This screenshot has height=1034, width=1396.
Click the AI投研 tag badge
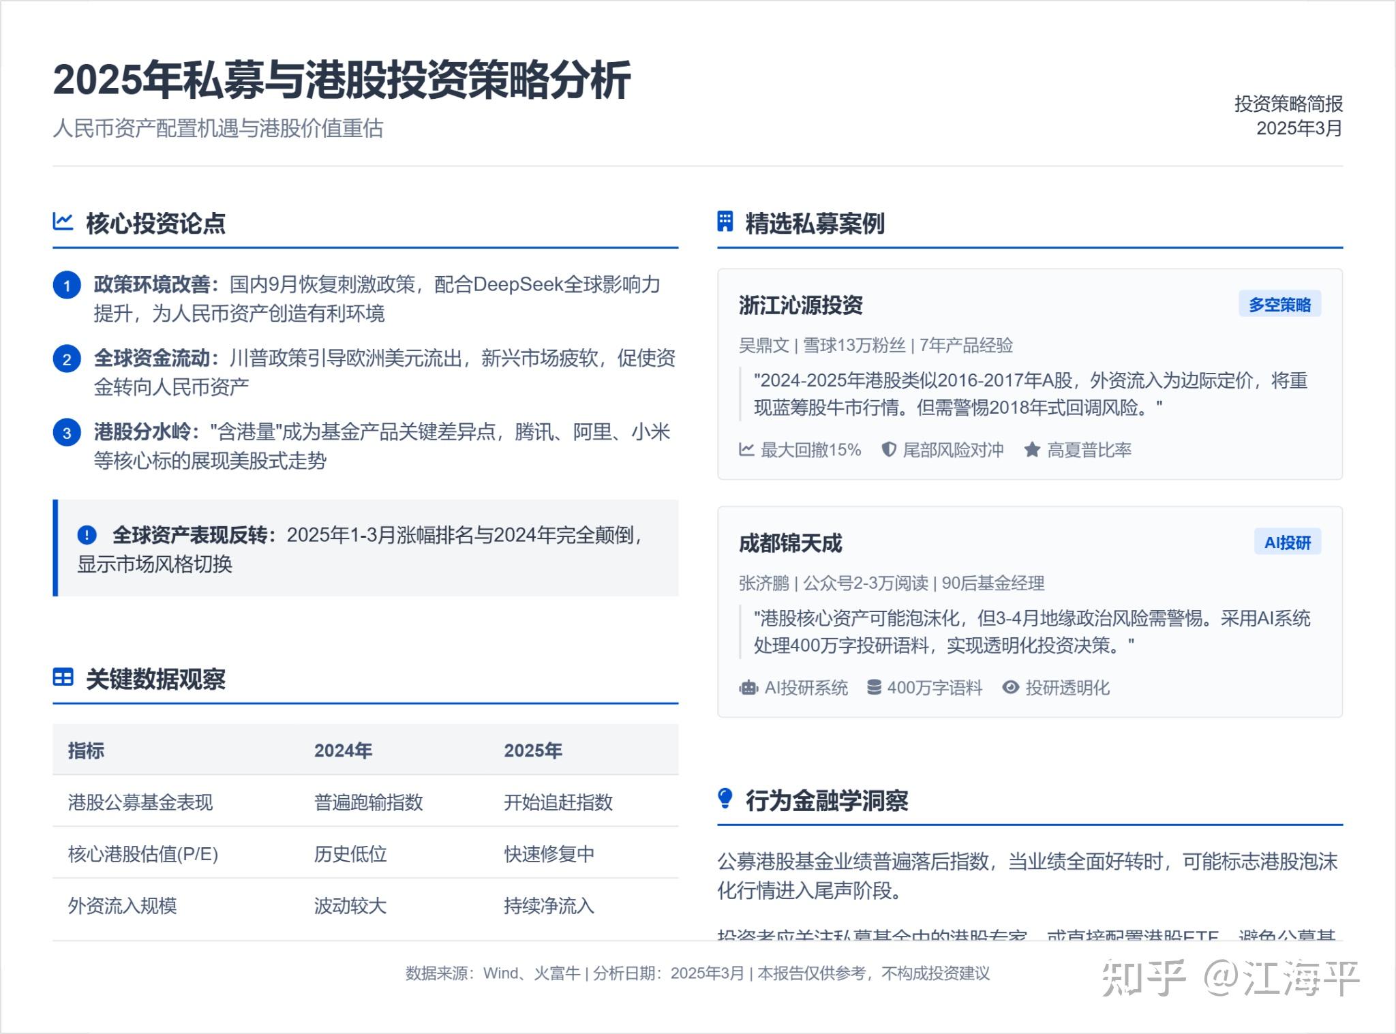(x=1288, y=542)
